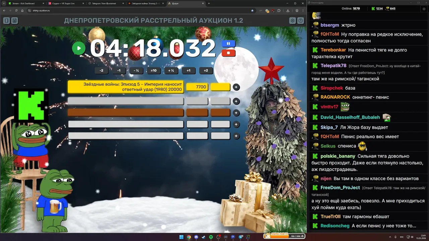Viewport: 429px width, 241px height.
Task: Click username Telepatik78 in chat
Action: pyautogui.click(x=333, y=66)
